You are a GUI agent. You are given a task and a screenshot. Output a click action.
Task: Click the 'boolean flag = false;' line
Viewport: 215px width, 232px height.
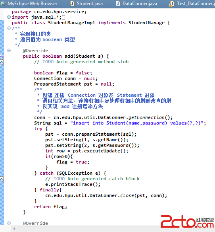pos(63,73)
